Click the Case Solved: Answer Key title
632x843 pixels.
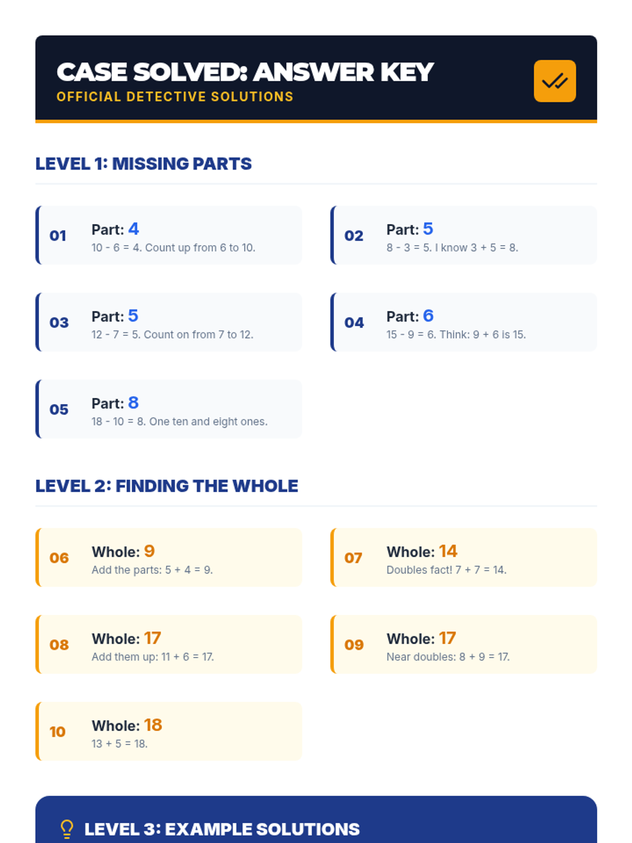245,72
